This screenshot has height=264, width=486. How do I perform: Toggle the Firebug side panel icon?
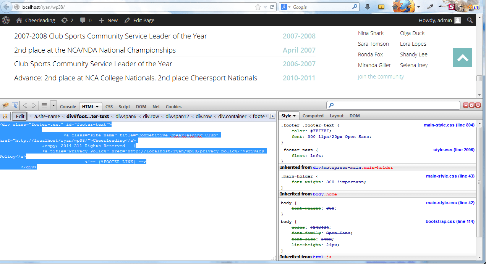272,116
